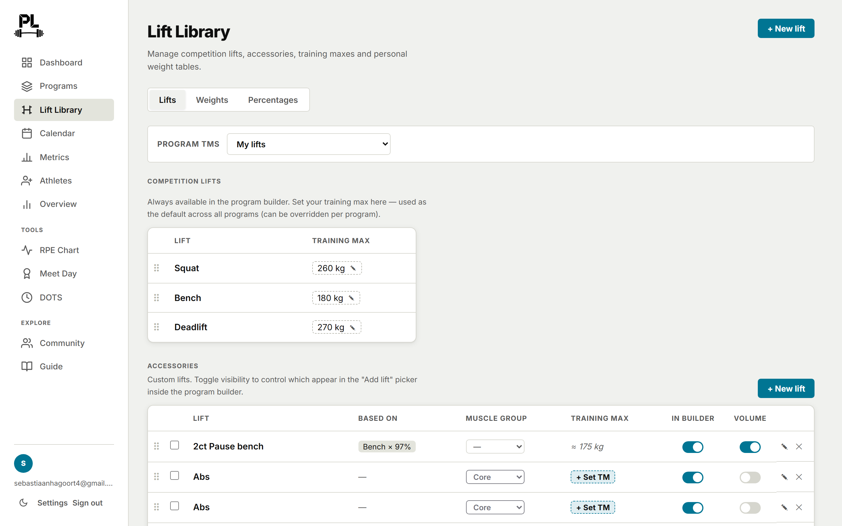Image resolution: width=842 pixels, height=526 pixels.
Task: Edit the 2ct Pause bench accessory
Action: click(784, 447)
